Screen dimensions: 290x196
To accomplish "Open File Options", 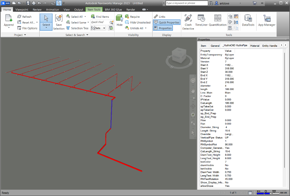I will (27, 28).
